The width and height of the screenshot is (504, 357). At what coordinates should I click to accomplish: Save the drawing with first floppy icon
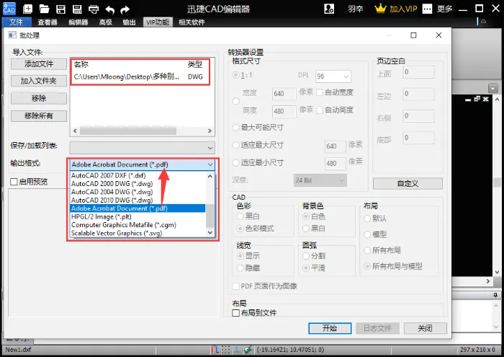[x=60, y=9]
